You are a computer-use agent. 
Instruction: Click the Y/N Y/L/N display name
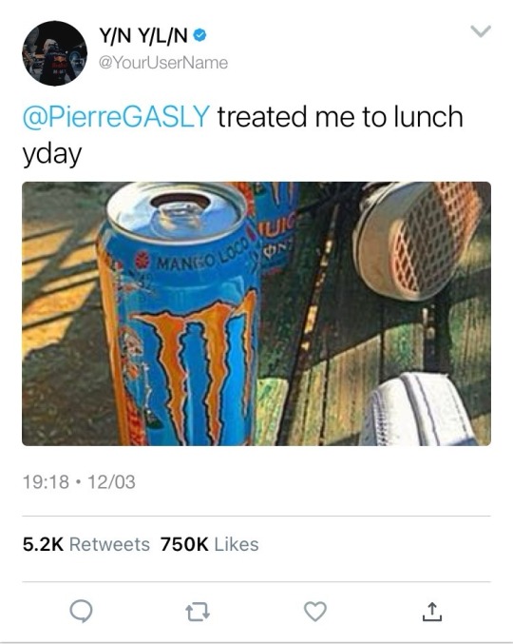pyautogui.click(x=143, y=36)
